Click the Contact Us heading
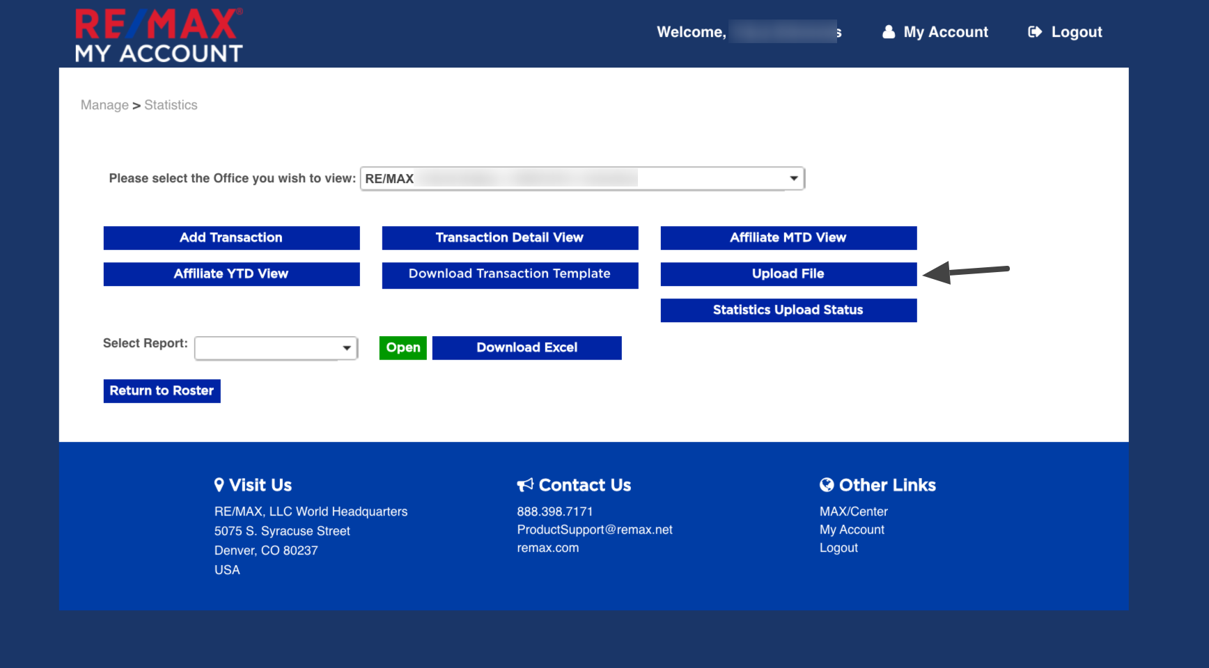 tap(585, 485)
